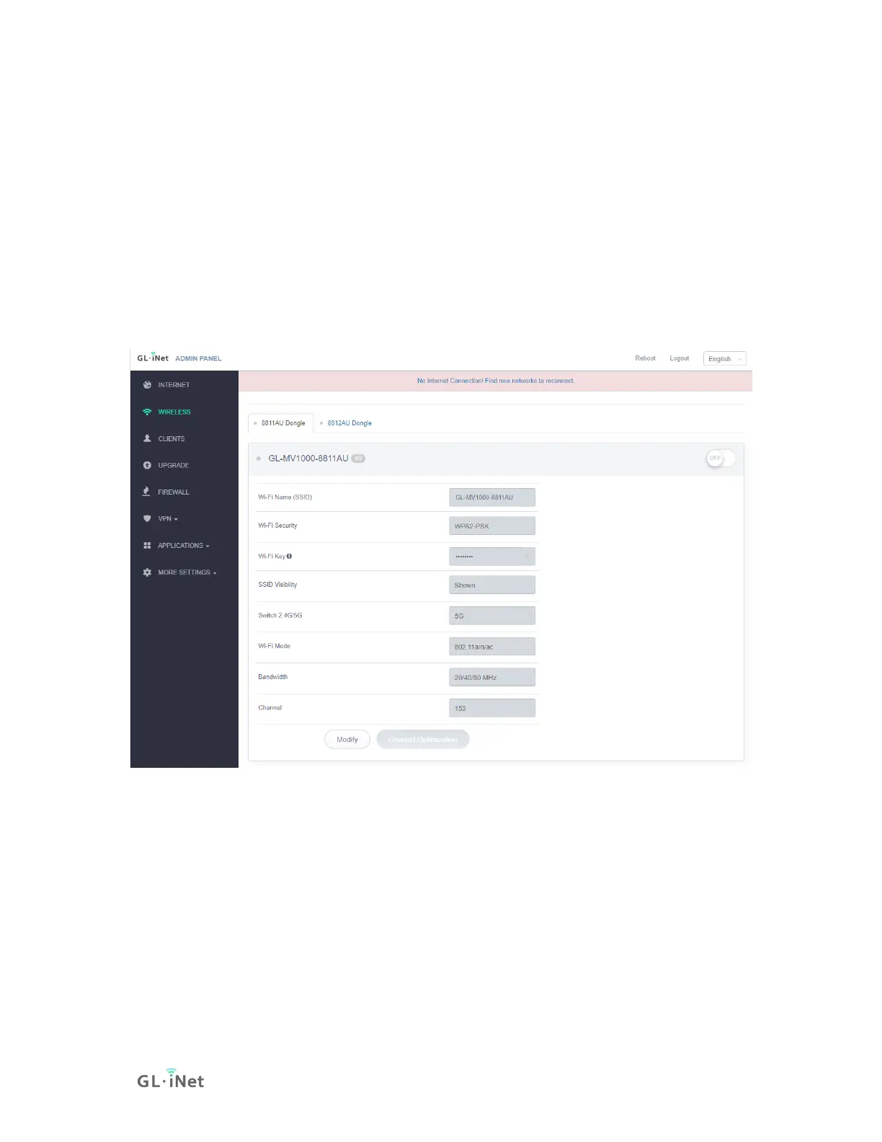
Task: Click the GL.iNet logo in the header
Action: [153, 358]
